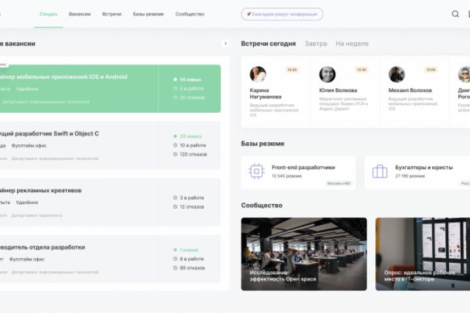Click the name 'Карина Нагуманова'
The height and width of the screenshot is (313, 470).
click(x=265, y=93)
